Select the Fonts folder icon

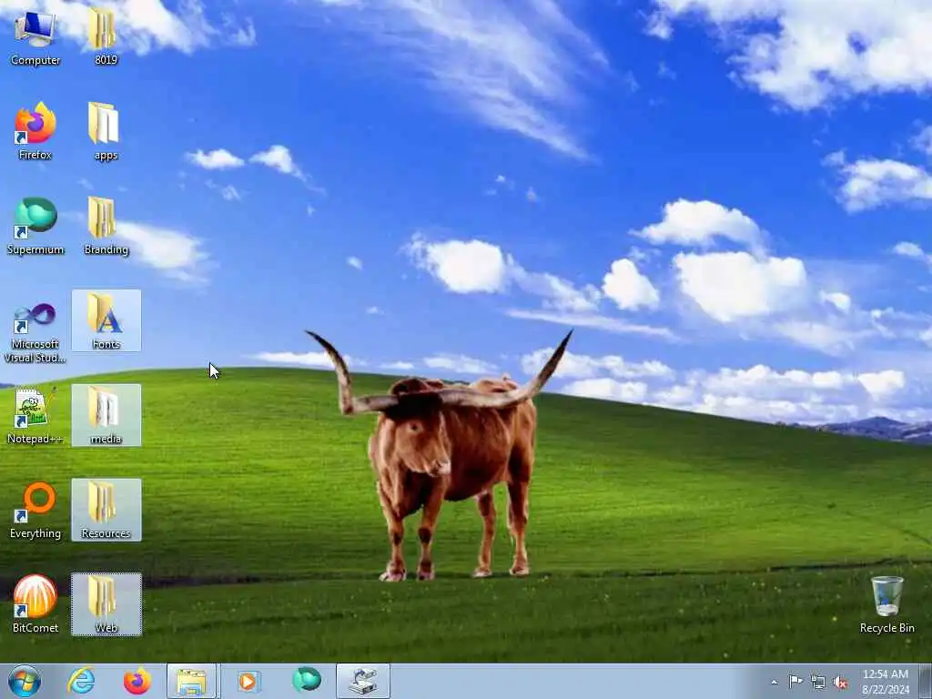106,320
